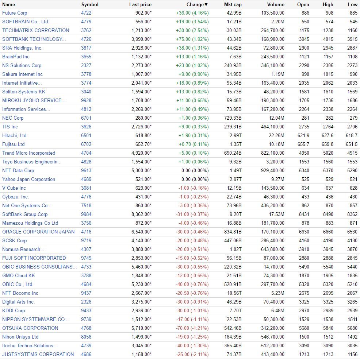Screen dimensions: 360x359
Task: Open Toyo Business Engineering link
Action: pos(32,162)
